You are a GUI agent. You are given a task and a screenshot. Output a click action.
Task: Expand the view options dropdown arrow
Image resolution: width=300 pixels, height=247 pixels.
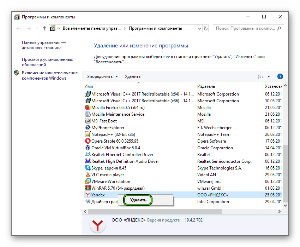coord(269,76)
